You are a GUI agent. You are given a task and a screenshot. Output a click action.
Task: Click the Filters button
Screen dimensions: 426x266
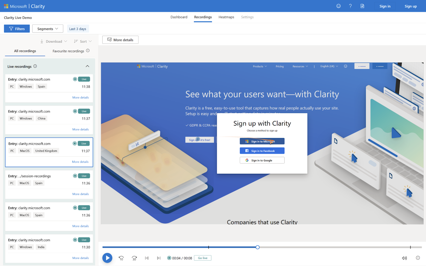(17, 29)
